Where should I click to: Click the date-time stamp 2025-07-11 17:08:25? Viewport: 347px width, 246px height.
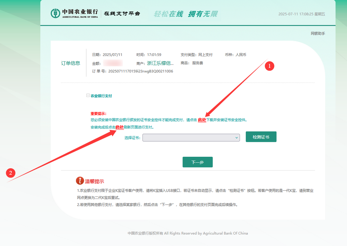point(296,14)
